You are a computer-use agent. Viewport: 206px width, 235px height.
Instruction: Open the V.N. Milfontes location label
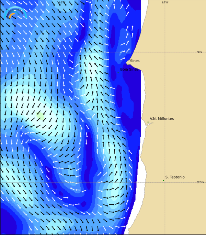pos(162,119)
